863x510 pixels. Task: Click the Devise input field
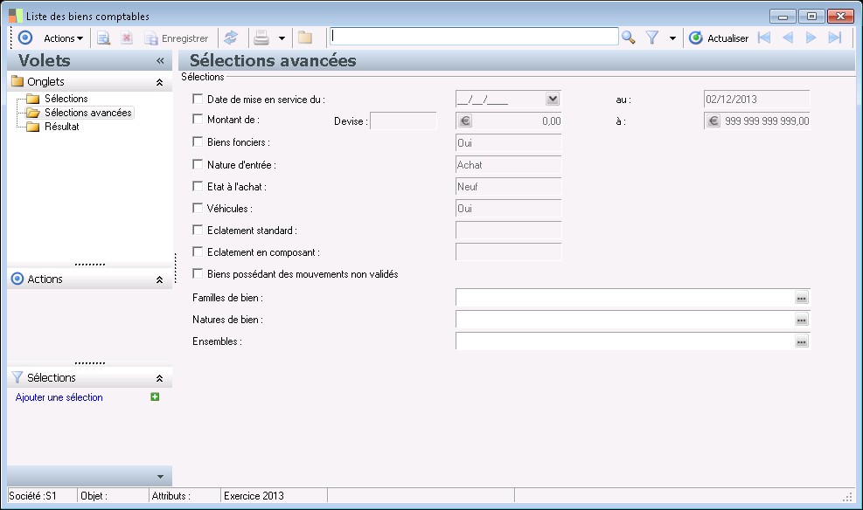pos(403,121)
